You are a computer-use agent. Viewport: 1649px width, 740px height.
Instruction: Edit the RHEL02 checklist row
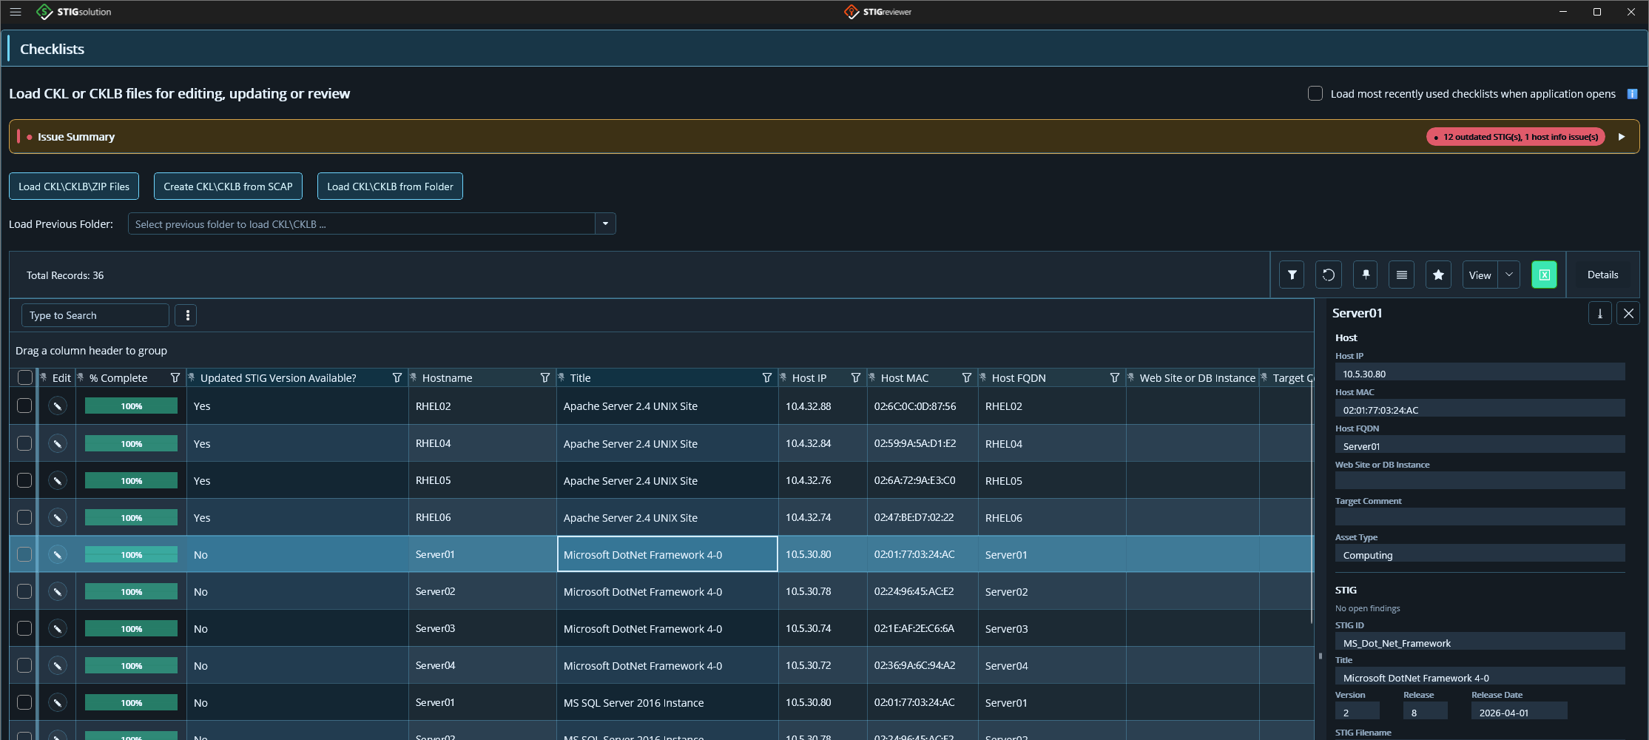58,406
